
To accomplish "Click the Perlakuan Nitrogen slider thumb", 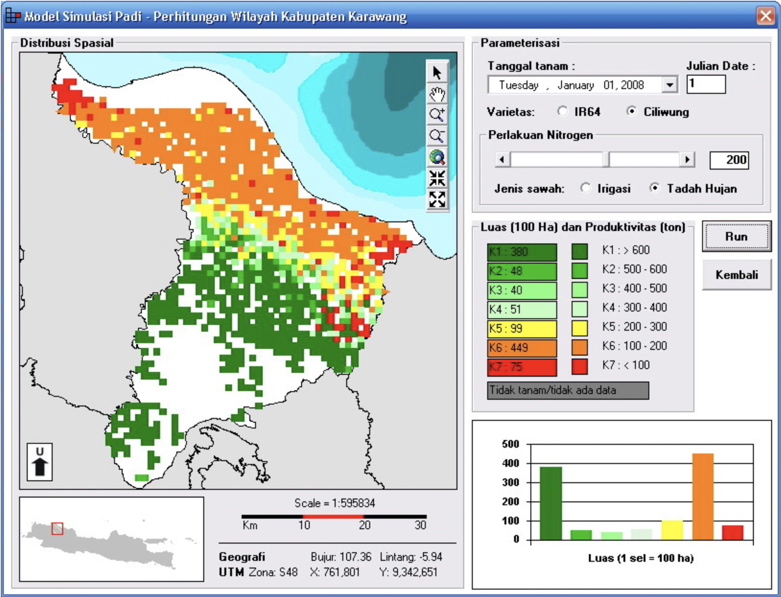I will click(x=606, y=159).
